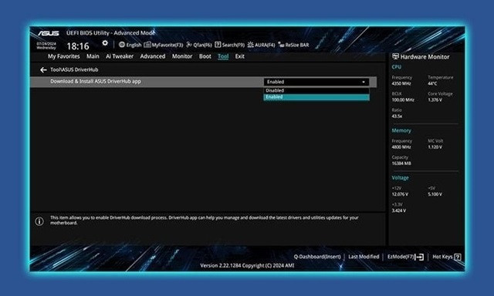
Task: Click the BCLK value 100.00 MHz
Action: click(x=403, y=100)
